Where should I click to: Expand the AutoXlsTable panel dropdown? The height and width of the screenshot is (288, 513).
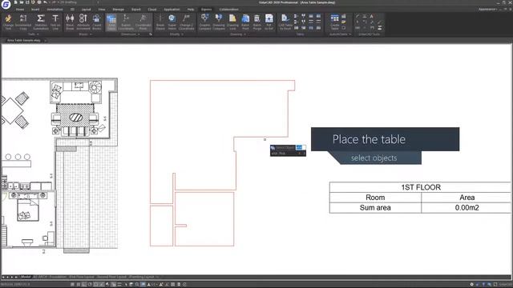[x=340, y=34]
